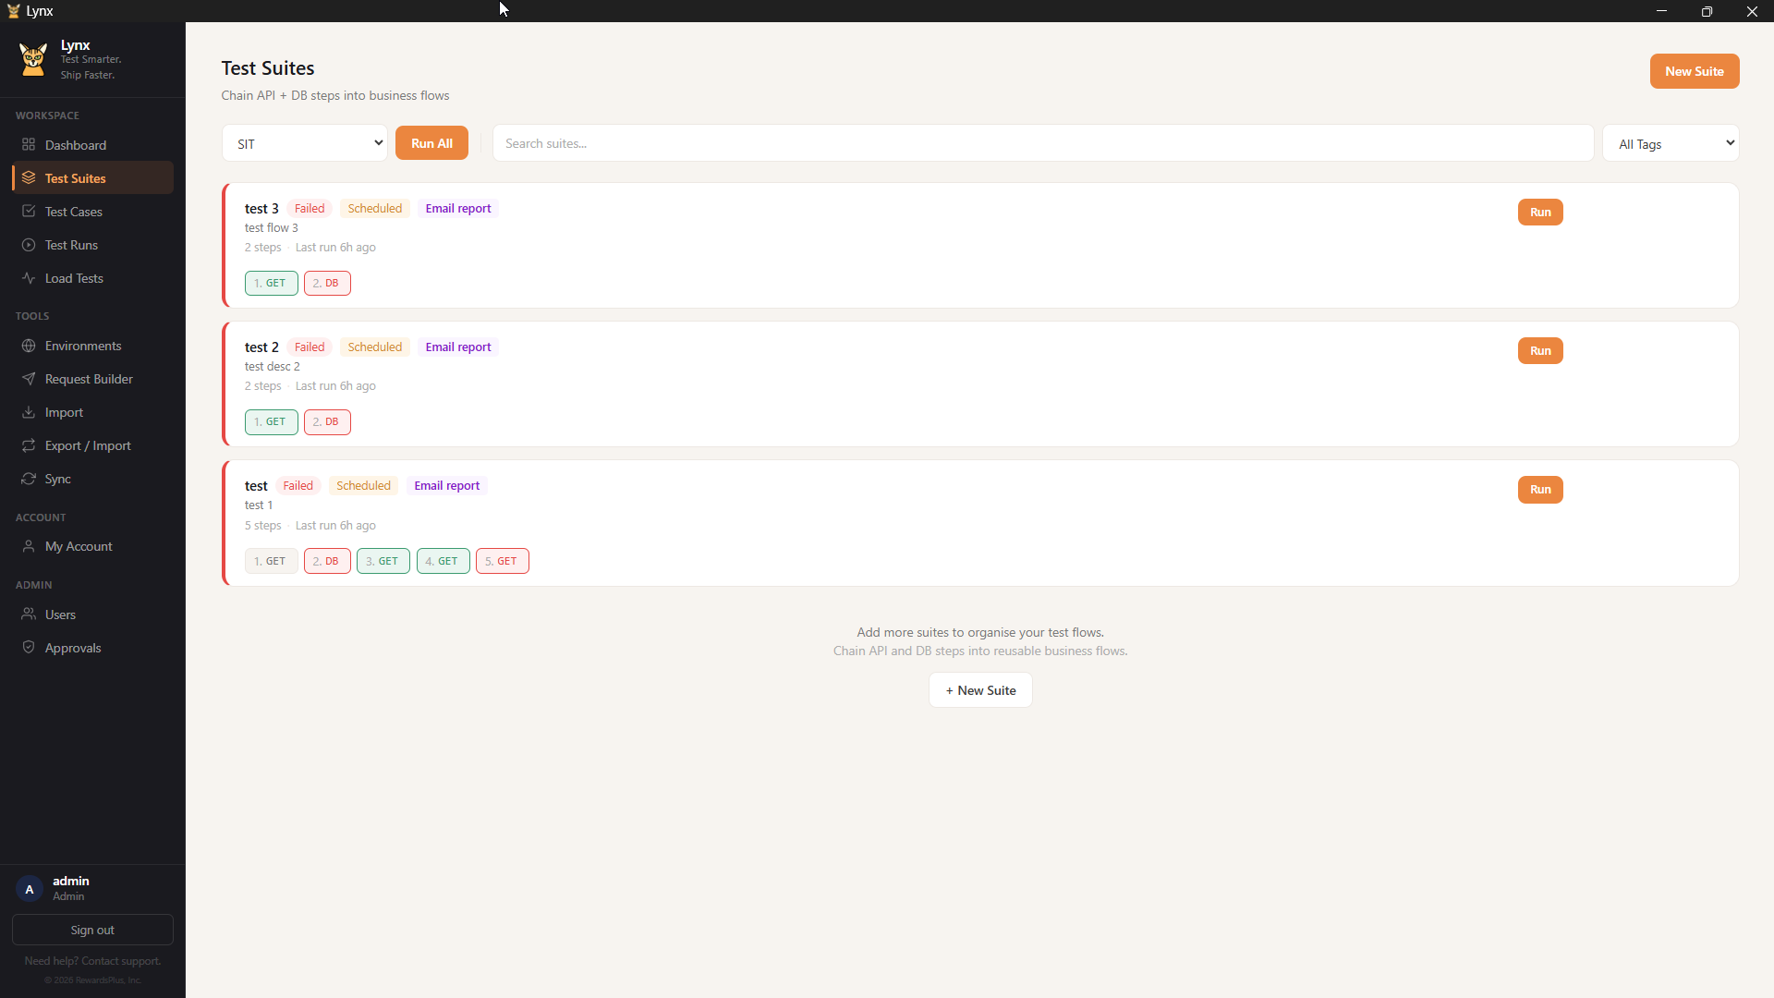Click the Test Runs play icon
Screen dimensions: 1774x998
tap(29, 245)
